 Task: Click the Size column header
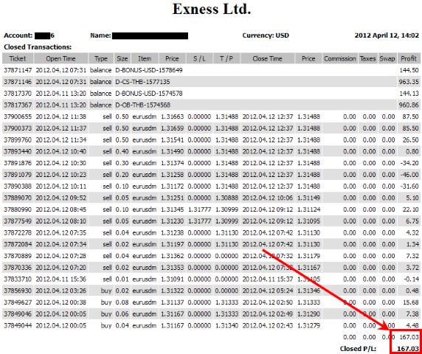(x=122, y=58)
